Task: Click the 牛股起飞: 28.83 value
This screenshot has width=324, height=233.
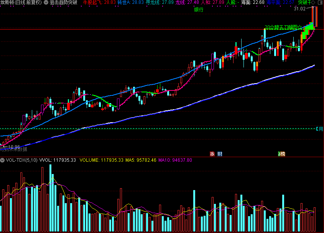Action: tap(99, 2)
